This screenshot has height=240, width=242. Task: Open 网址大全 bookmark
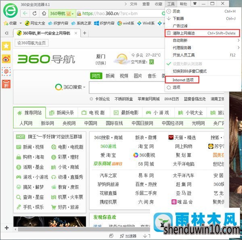(35, 23)
